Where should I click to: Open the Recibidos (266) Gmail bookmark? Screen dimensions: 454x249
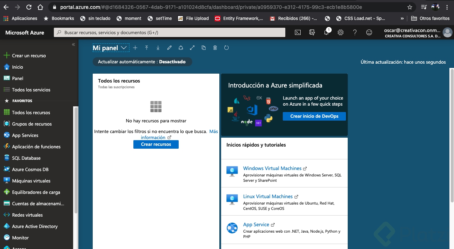coord(294,18)
